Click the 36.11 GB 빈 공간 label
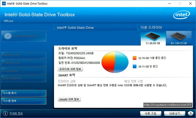 tap(148, 66)
